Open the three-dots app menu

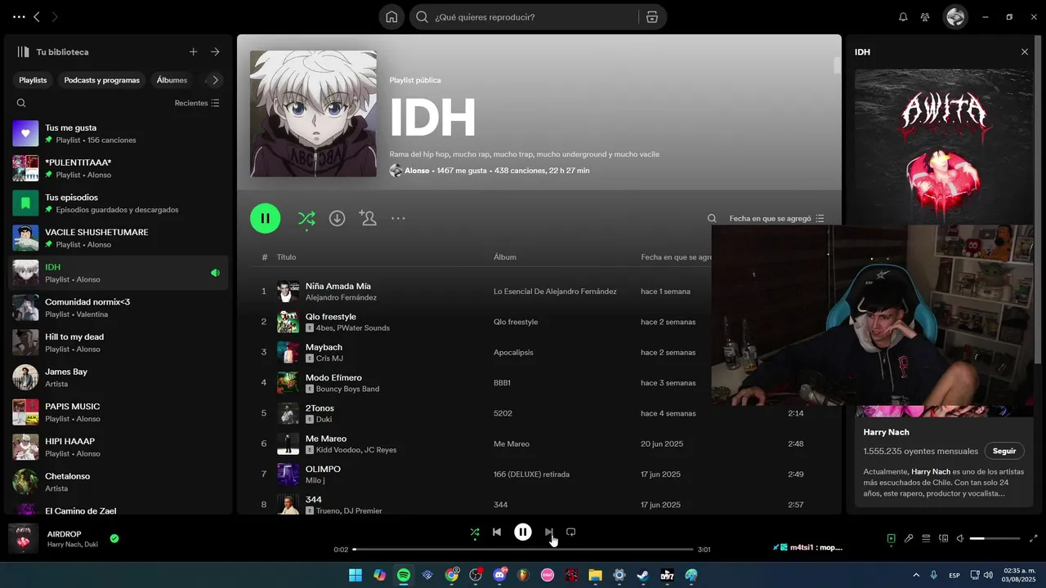tap(19, 17)
